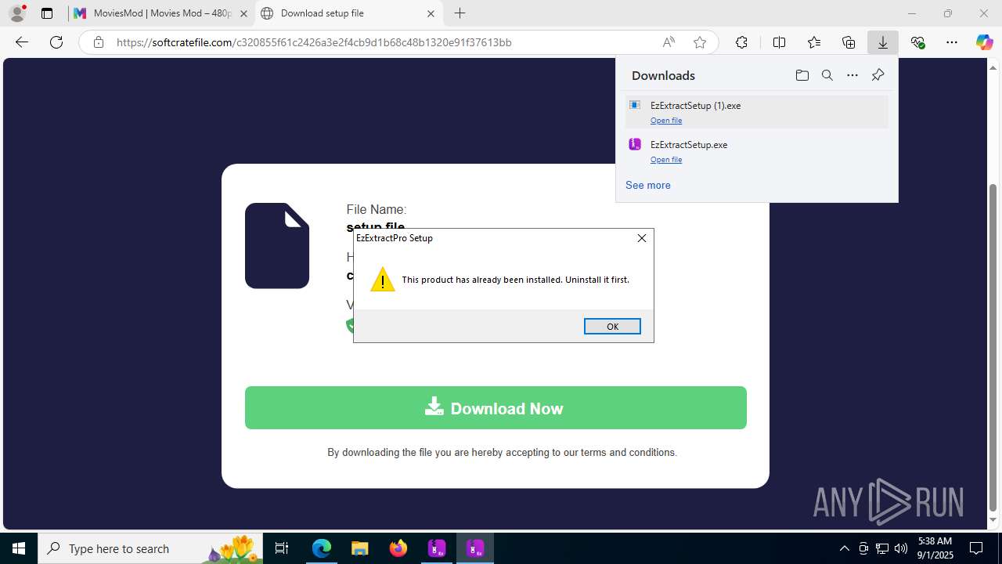Click the green Download Now button
1002x564 pixels.
(496, 408)
